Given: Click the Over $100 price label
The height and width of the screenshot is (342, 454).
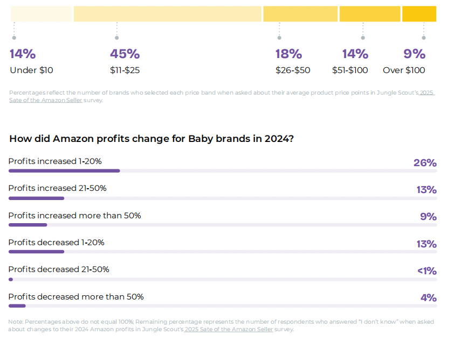Looking at the screenshot, I should [404, 70].
